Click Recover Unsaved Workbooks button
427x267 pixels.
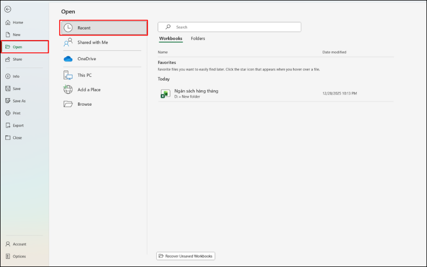[186, 256]
